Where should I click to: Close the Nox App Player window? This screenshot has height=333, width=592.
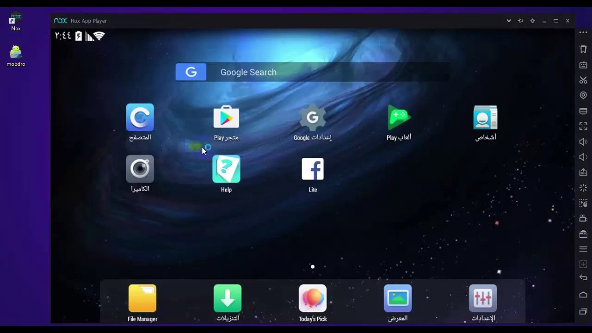[567, 21]
